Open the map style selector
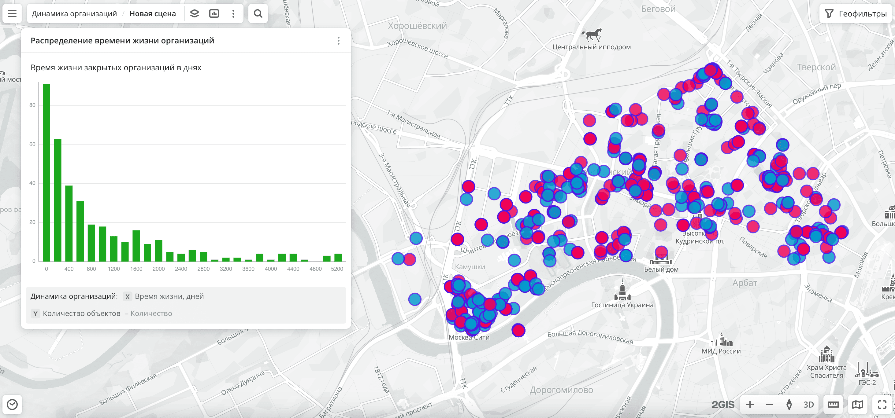The width and height of the screenshot is (895, 418). [x=857, y=405]
